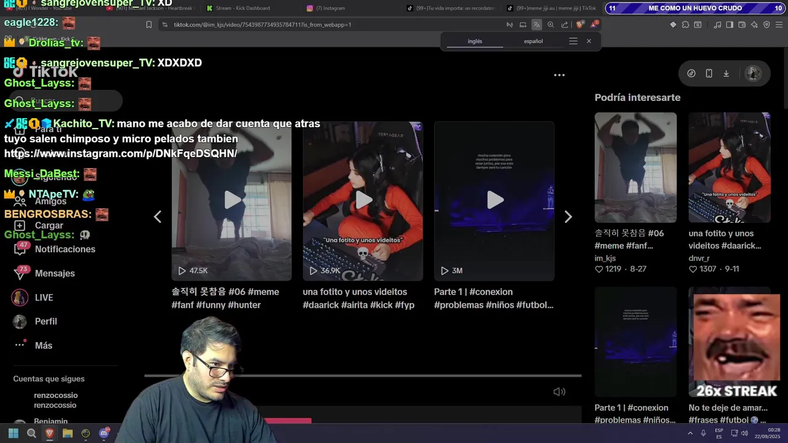Play the 'Parte 1 | #conexion' video with 3M views
The height and width of the screenshot is (443, 788).
click(x=494, y=201)
